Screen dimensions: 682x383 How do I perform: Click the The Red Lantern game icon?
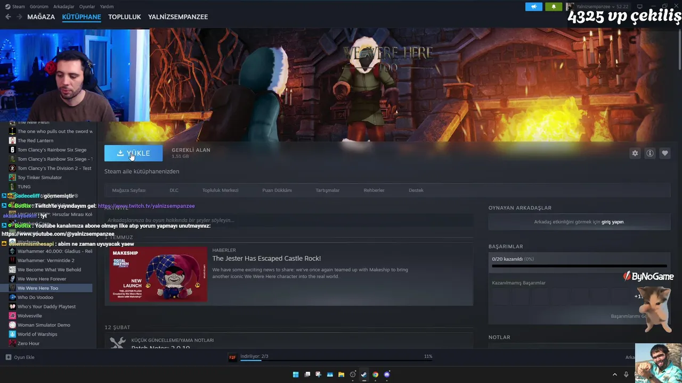(12, 140)
